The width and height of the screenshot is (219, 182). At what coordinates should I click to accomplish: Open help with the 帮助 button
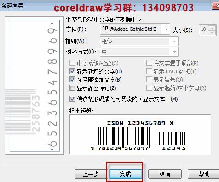[204, 174]
